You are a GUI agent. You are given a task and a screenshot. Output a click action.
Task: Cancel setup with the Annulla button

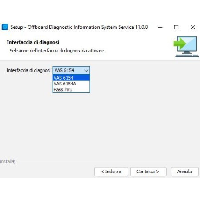184,172
